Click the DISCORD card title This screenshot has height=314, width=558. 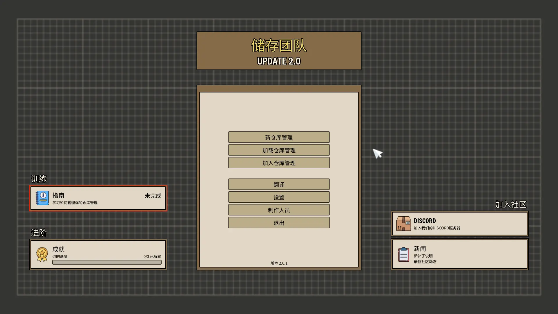[425, 221]
